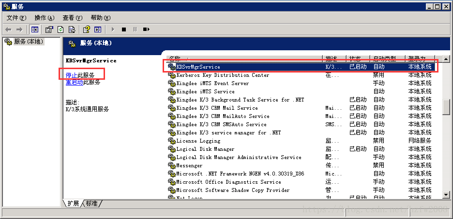Click the Forward arrow toolbar button
Screen dimensions: 453x219
pos(19,29)
